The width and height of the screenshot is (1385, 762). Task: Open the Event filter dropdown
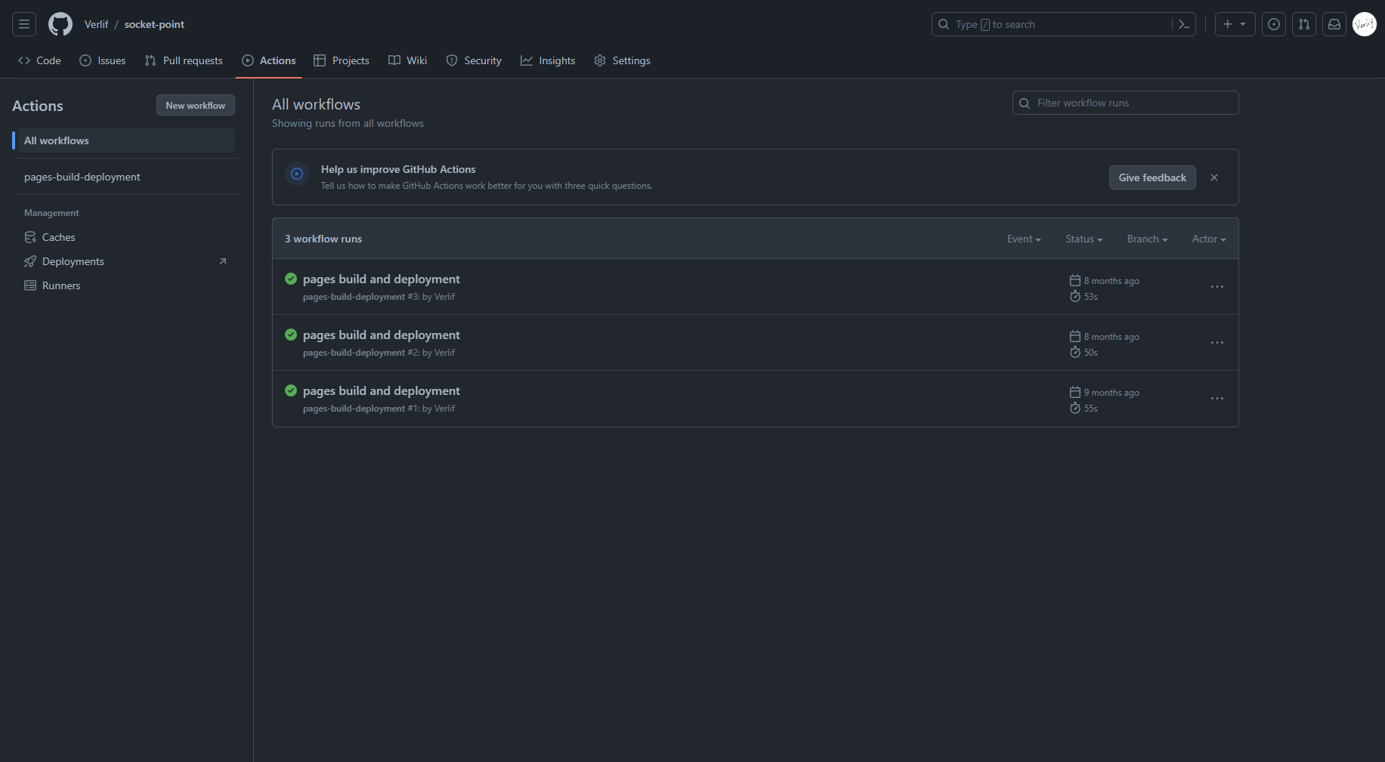tap(1024, 239)
